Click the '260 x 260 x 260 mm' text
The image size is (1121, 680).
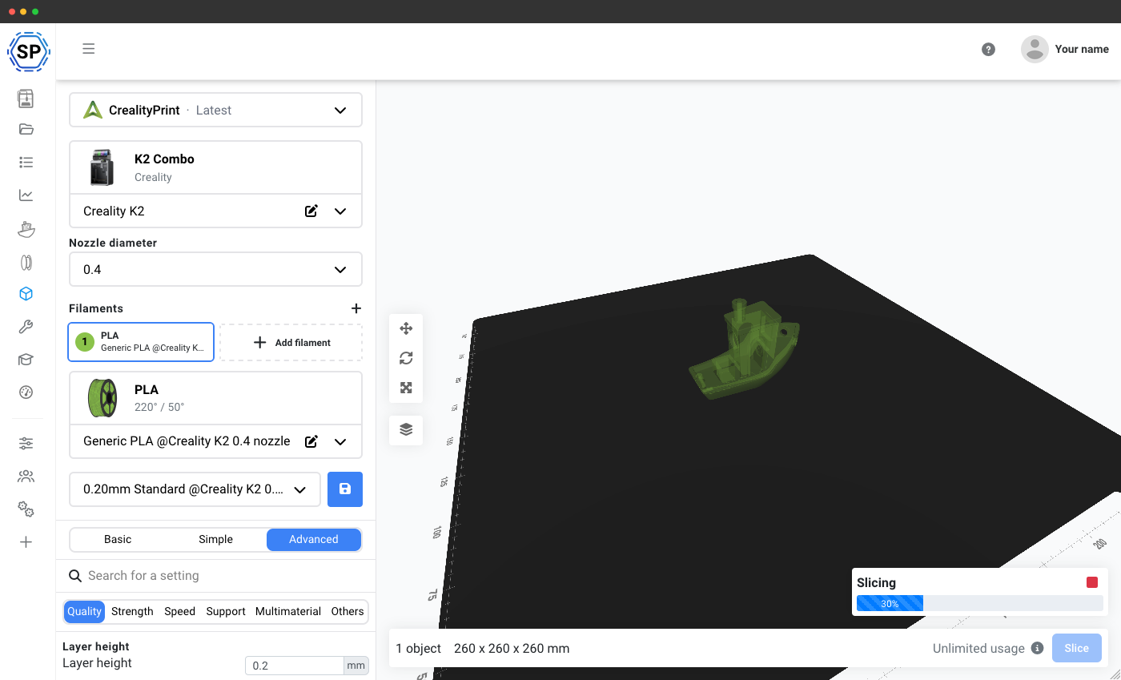(512, 649)
